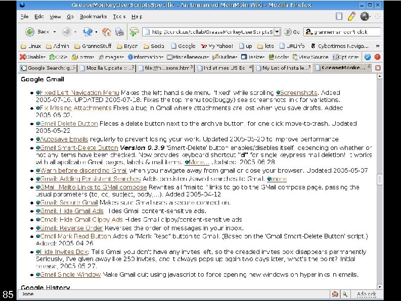
Task: Open the Social bookmarks folder
Action: (x=154, y=46)
